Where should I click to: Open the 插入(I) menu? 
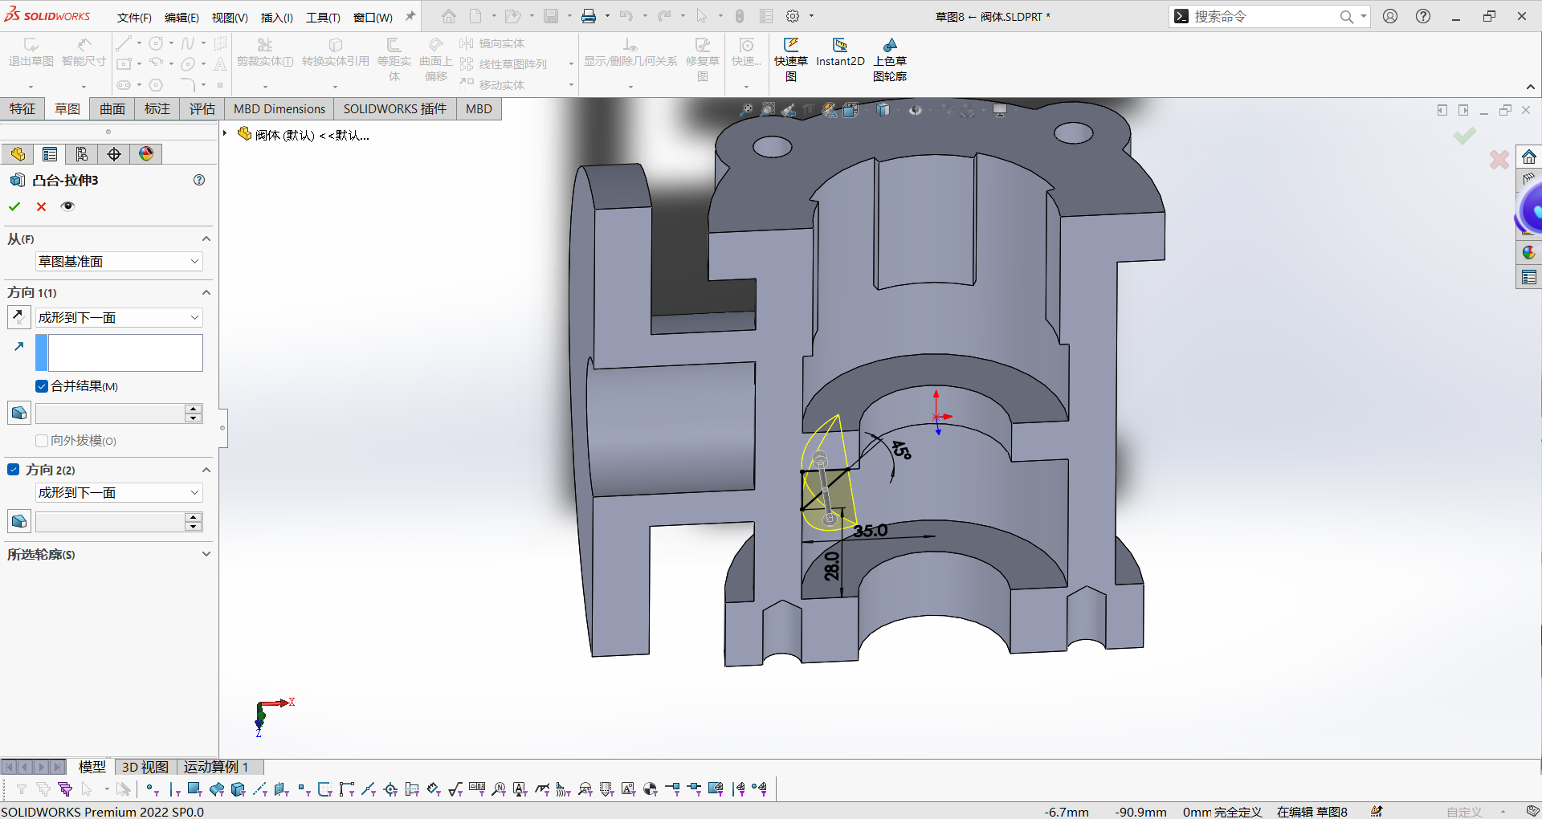tap(276, 17)
